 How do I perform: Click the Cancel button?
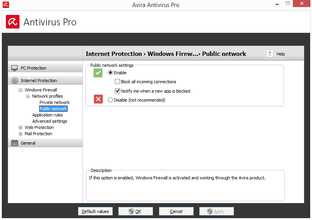(x=176, y=211)
